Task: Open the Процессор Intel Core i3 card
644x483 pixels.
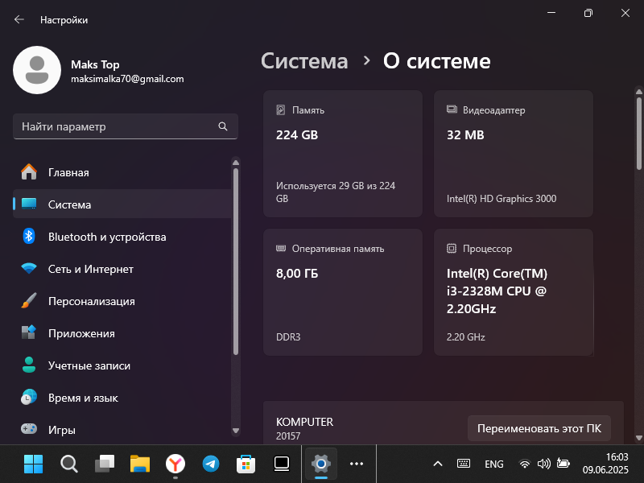Action: click(514, 292)
